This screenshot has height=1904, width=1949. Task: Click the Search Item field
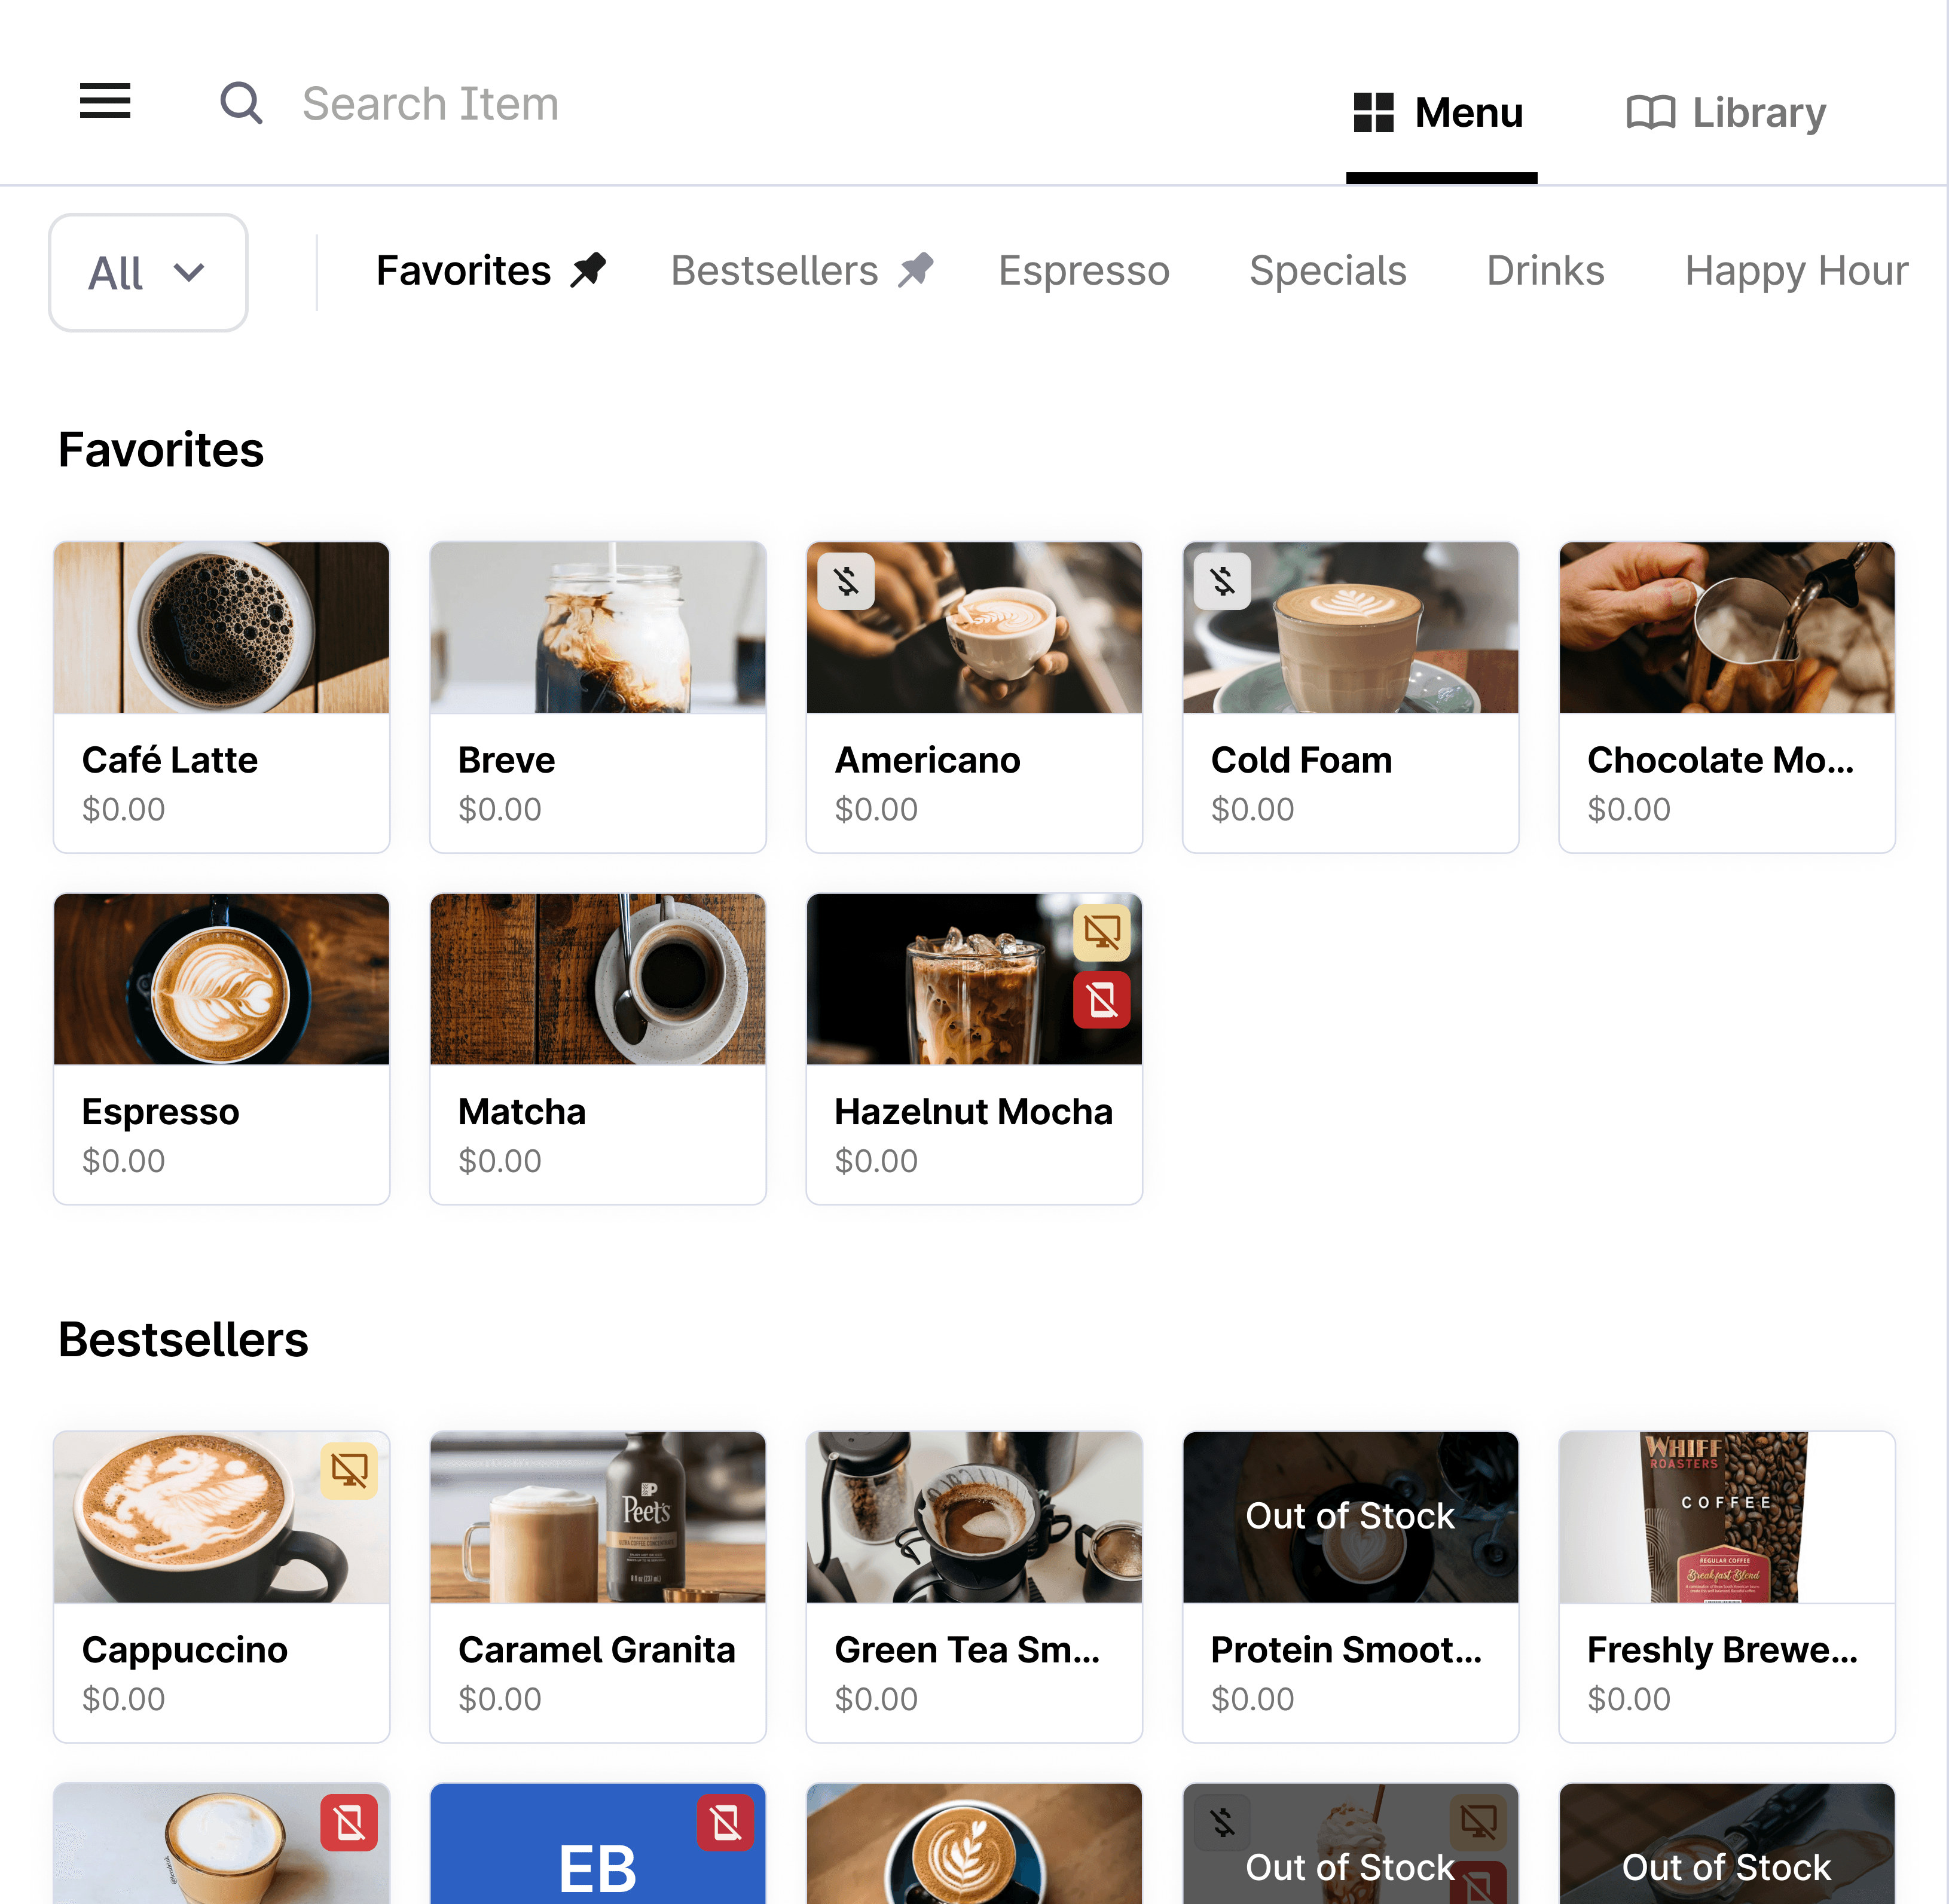click(430, 104)
